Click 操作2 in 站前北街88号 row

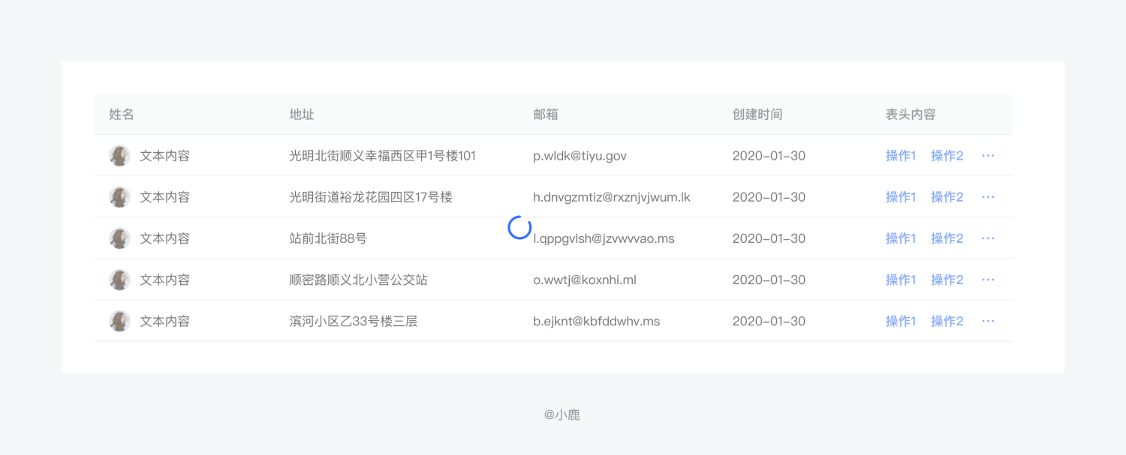tap(947, 238)
